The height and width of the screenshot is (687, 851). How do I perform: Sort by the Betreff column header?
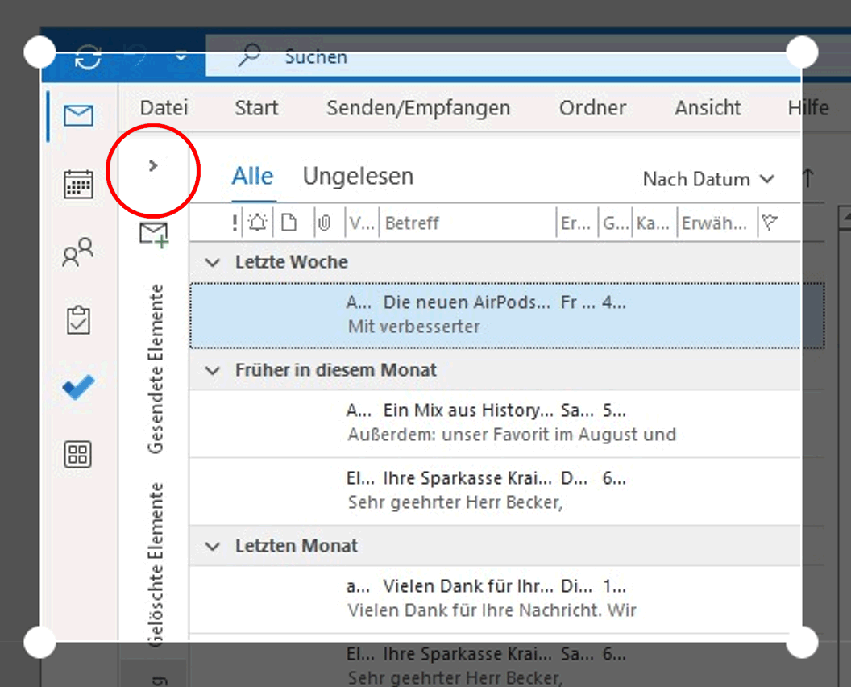click(x=412, y=223)
